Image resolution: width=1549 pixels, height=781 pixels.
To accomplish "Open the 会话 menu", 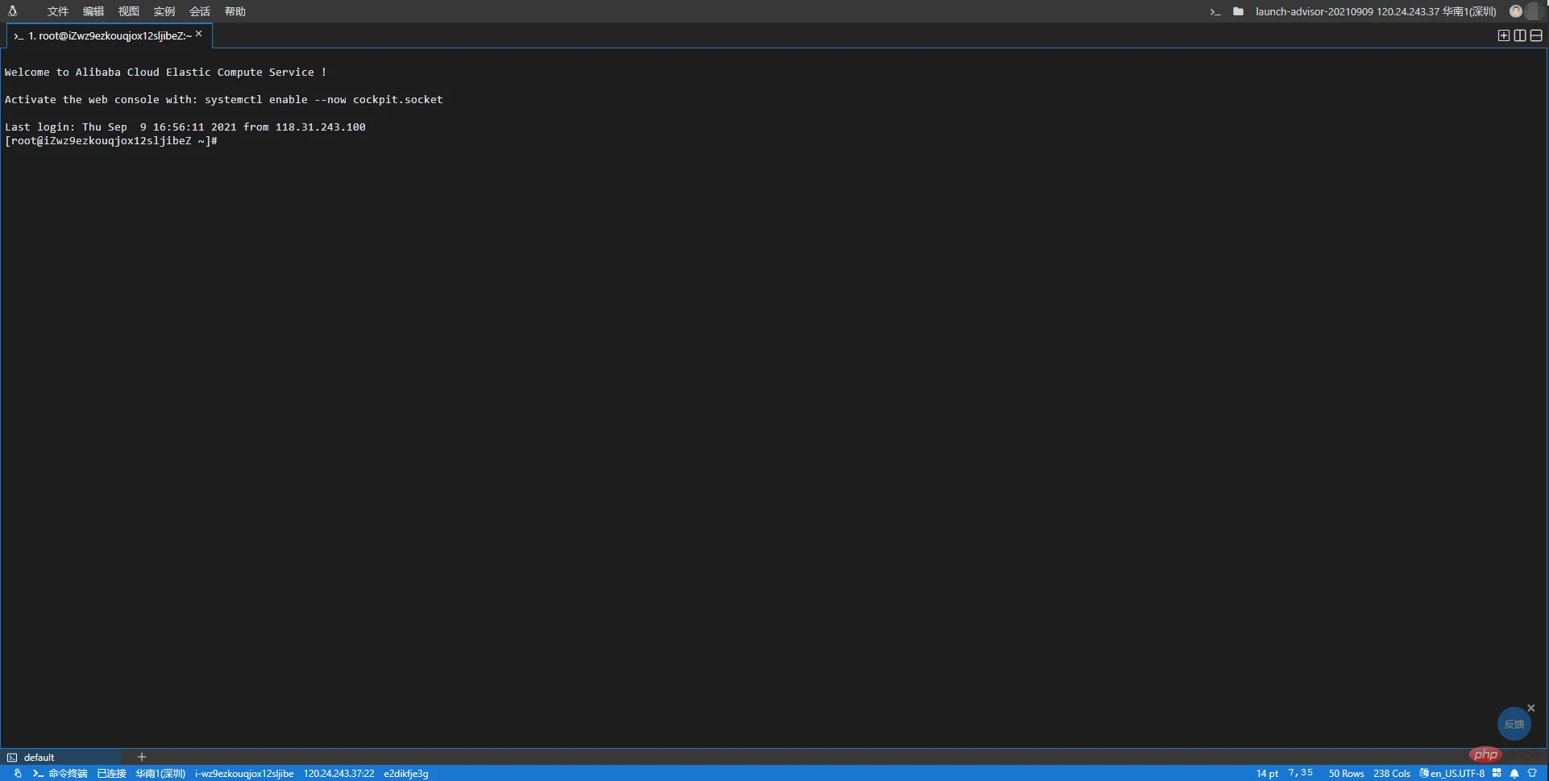I will click(200, 11).
